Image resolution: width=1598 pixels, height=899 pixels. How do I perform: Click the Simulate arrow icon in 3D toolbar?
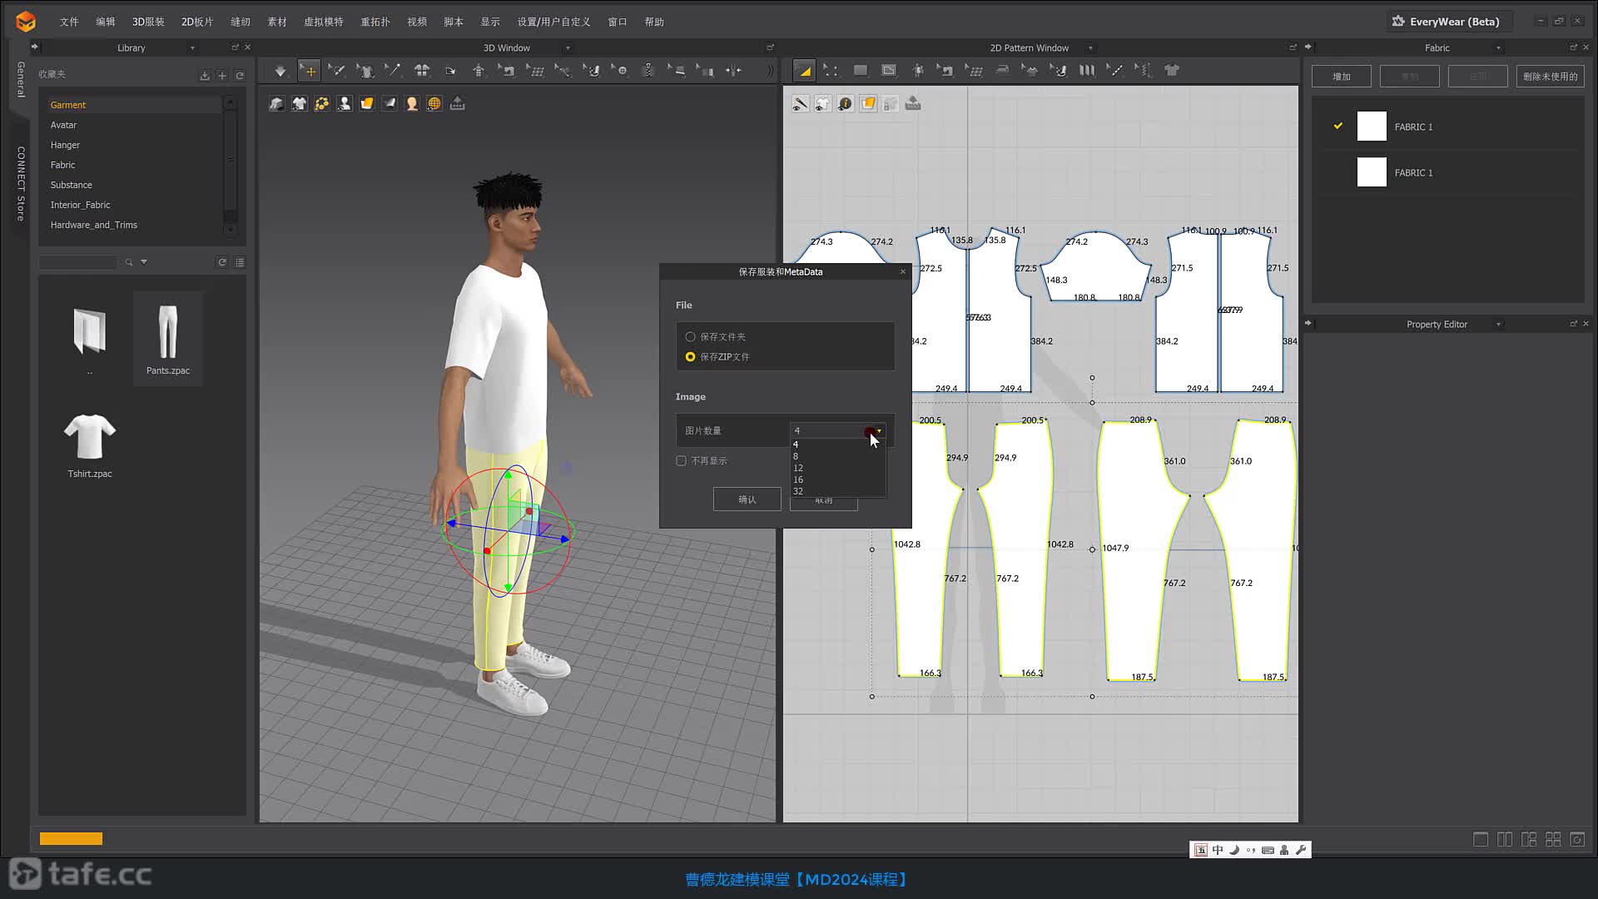[x=280, y=72]
